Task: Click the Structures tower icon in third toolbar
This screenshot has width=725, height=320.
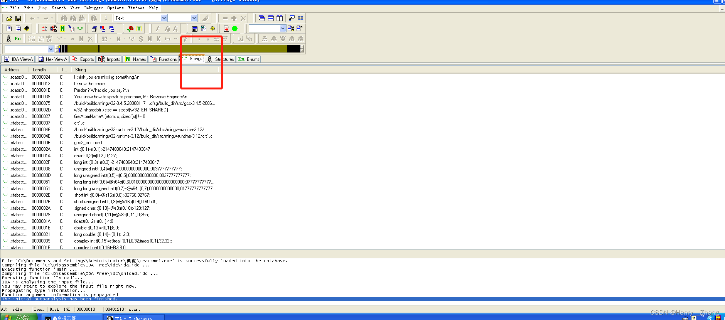Action: pos(9,39)
